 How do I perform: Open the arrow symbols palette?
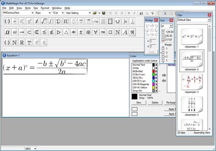point(22,32)
